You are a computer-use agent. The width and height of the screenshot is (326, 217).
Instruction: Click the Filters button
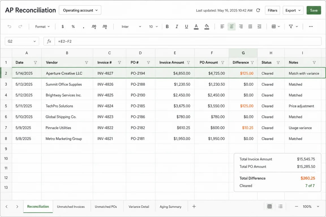(x=272, y=10)
